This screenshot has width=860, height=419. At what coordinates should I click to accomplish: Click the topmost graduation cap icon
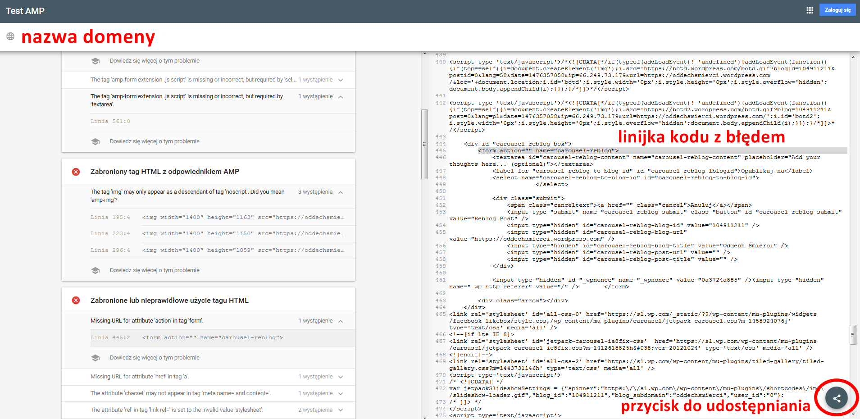96,61
